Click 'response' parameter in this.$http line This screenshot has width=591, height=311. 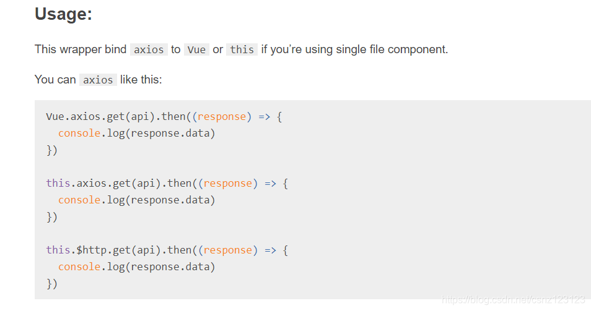tap(227, 250)
